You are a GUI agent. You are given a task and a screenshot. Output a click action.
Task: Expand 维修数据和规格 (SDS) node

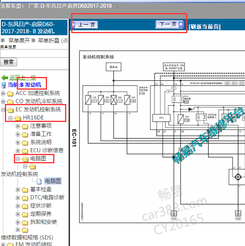pos(18,230)
